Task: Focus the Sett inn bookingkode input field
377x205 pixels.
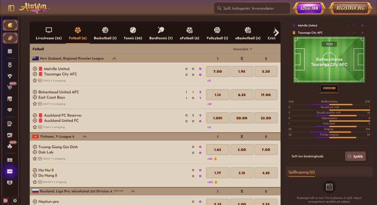Action: coord(317,156)
